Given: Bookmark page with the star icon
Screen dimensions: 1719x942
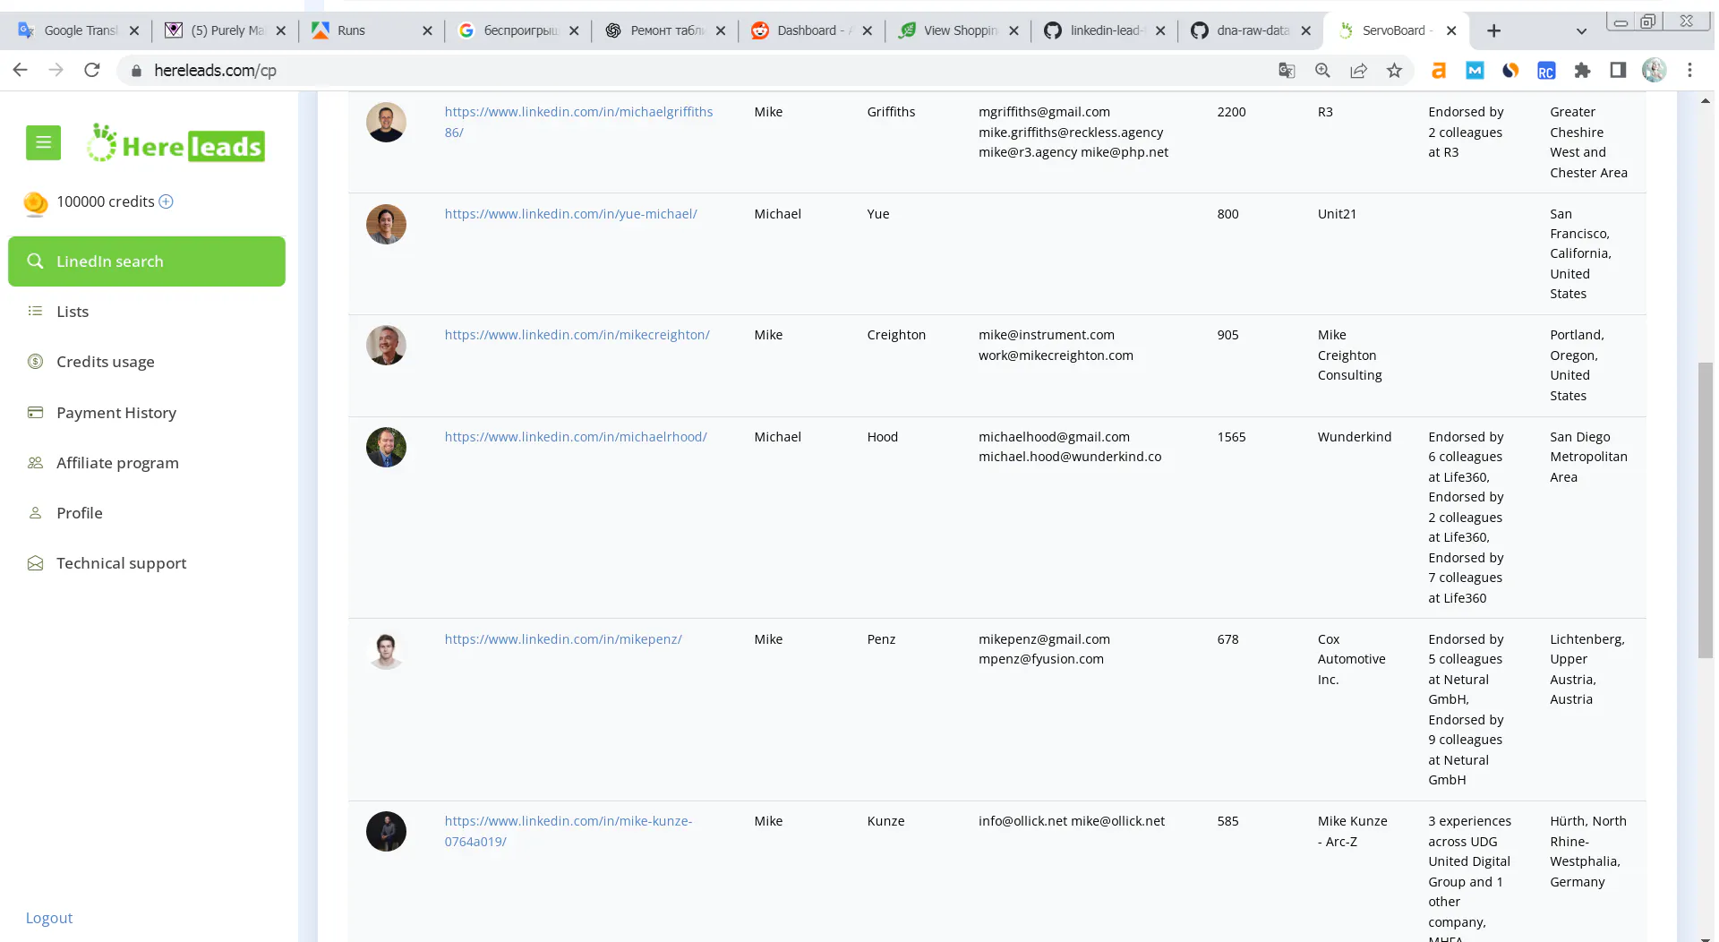Looking at the screenshot, I should coord(1394,70).
